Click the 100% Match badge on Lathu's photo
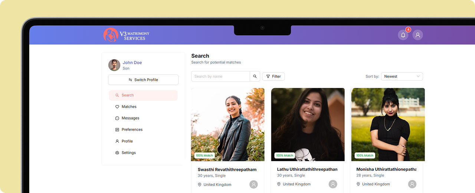This screenshot has height=193, width=475. (x=285, y=156)
